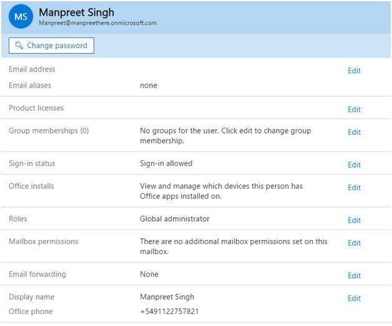392x326 pixels.
Task: Edit the Sign-in status setting
Action: coord(354,165)
